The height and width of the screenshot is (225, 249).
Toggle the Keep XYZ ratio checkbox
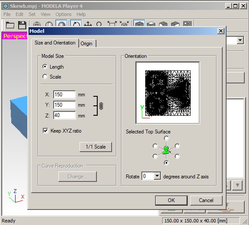[x=45, y=130]
